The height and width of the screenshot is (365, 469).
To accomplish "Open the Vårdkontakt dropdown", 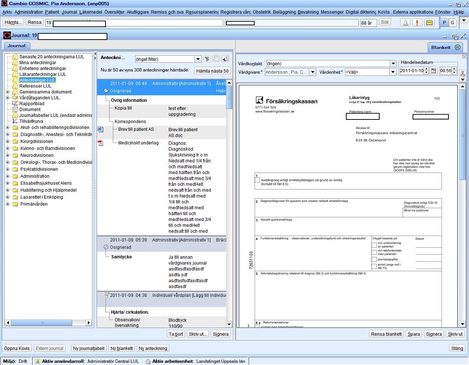I will tap(393, 64).
